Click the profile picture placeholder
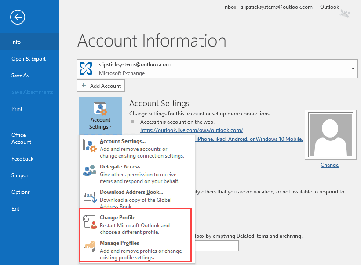Viewport: 361px width, 265px height. click(x=330, y=135)
